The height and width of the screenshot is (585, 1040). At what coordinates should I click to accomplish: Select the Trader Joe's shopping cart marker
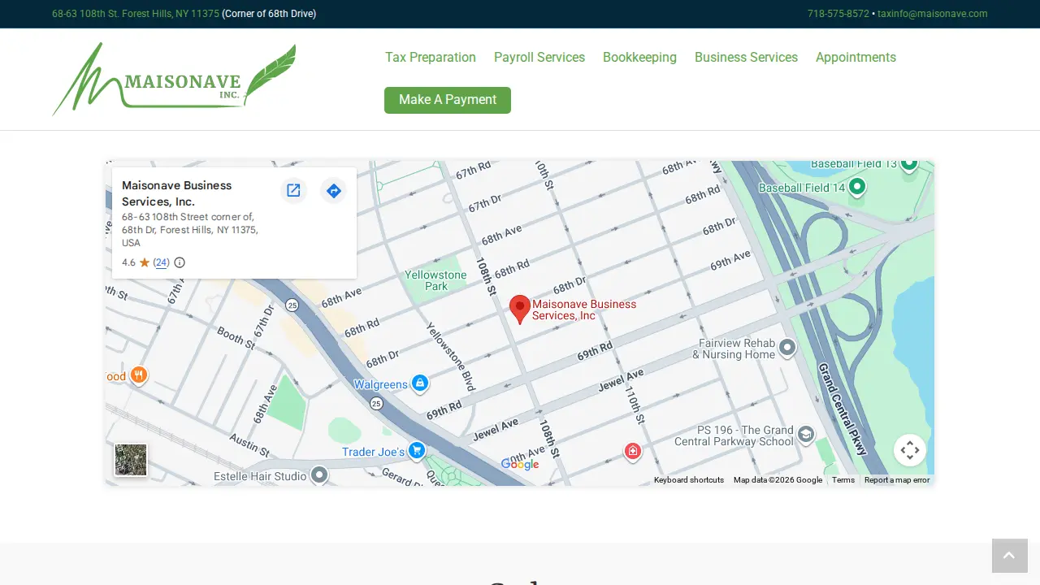tap(417, 451)
